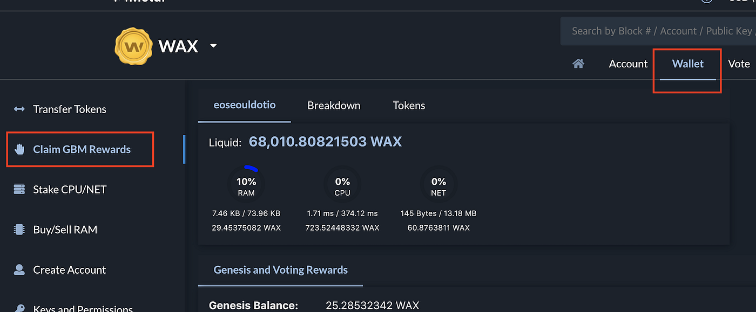Screen dimensions: 756x312
Task: Open Stake CPU/NET in sidebar
Action: pyautogui.click(x=70, y=190)
